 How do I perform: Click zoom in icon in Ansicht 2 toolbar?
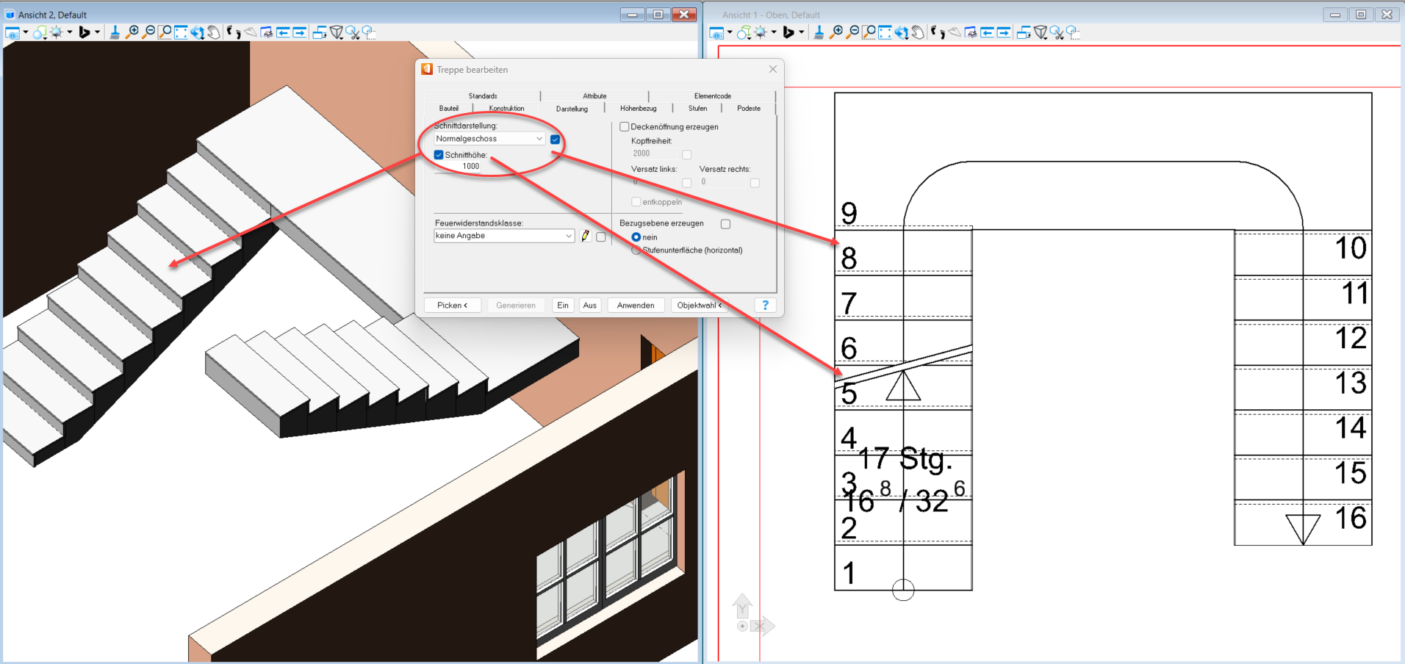point(132,32)
